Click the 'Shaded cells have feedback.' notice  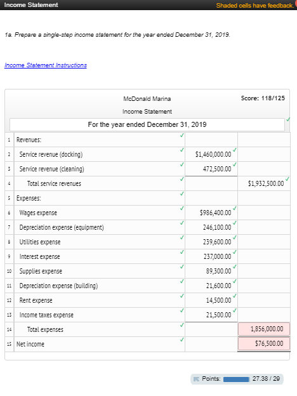(x=255, y=6)
